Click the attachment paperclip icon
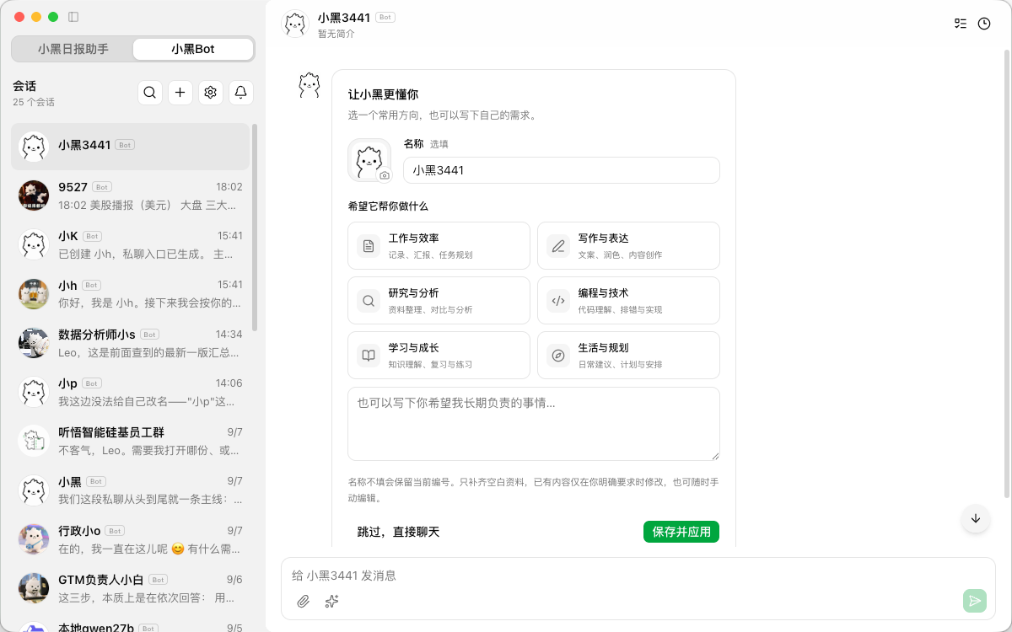This screenshot has height=632, width=1012. [304, 601]
